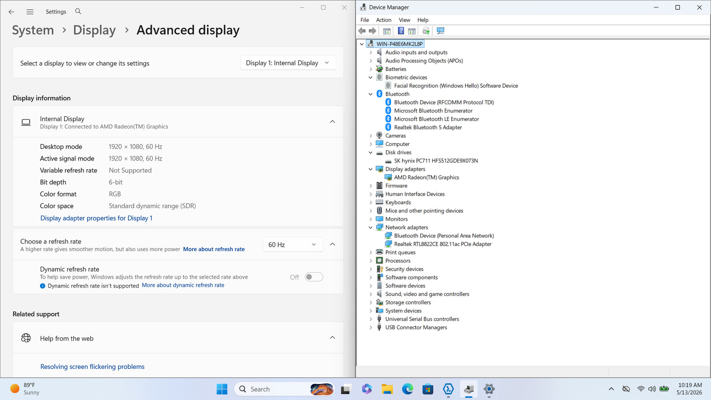Open the Action menu in Device Manager
The height and width of the screenshot is (400, 711).
click(383, 20)
